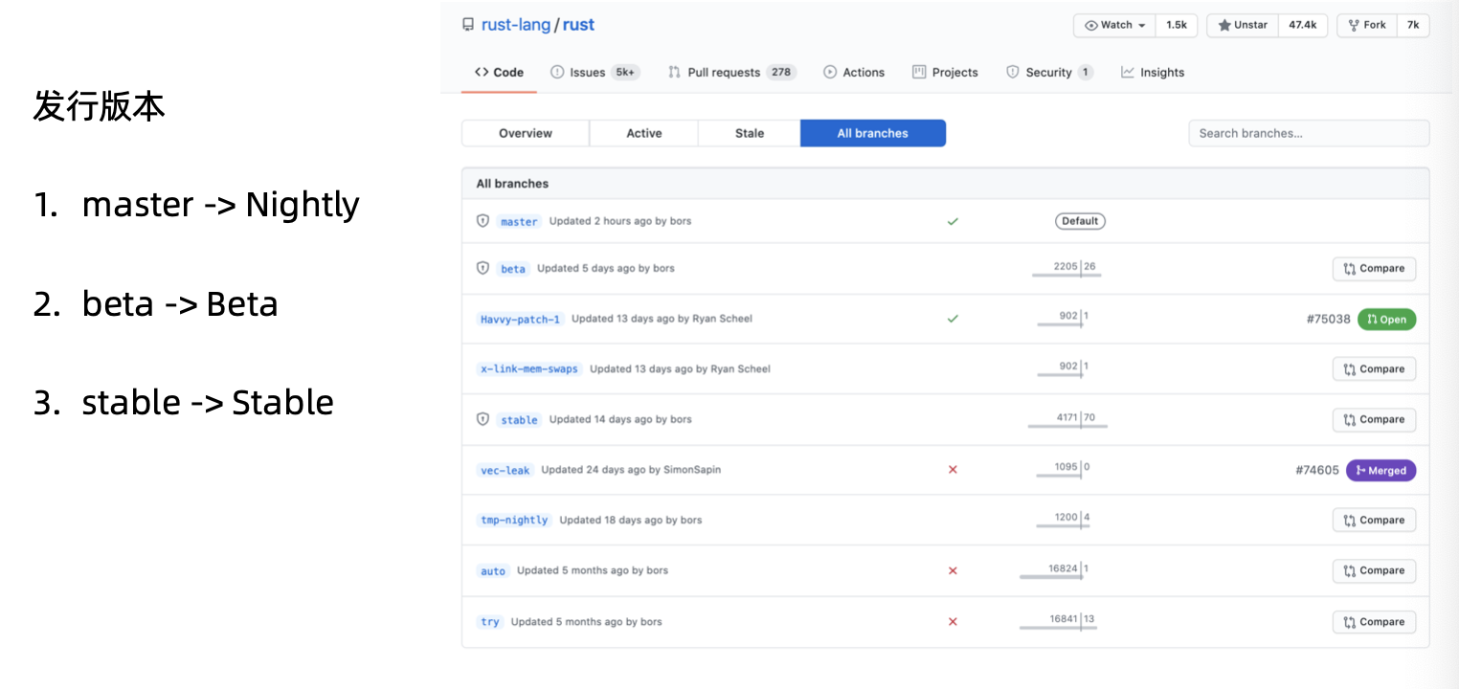The height and width of the screenshot is (689, 1459).
Task: Select the Stale branches filter
Action: 749,133
